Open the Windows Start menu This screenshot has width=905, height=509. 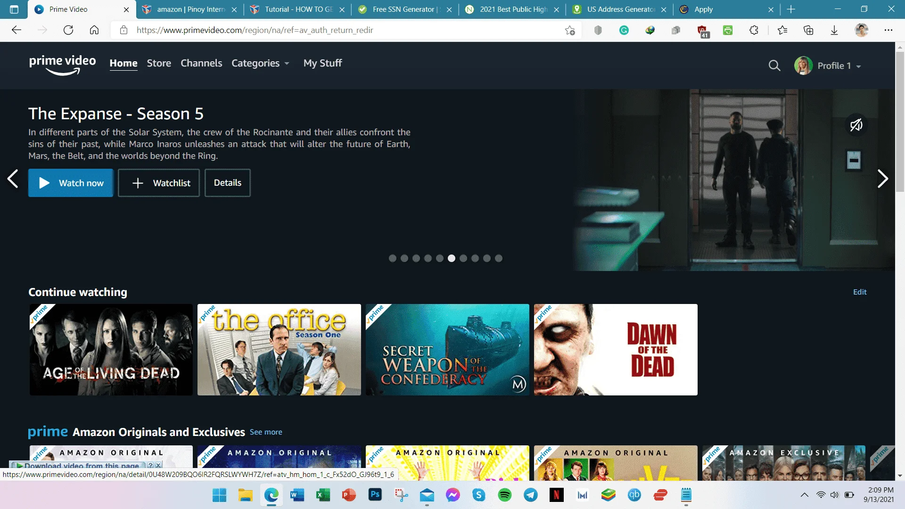pos(219,495)
